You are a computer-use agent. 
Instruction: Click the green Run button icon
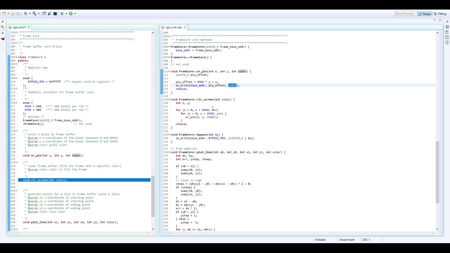click(71, 13)
